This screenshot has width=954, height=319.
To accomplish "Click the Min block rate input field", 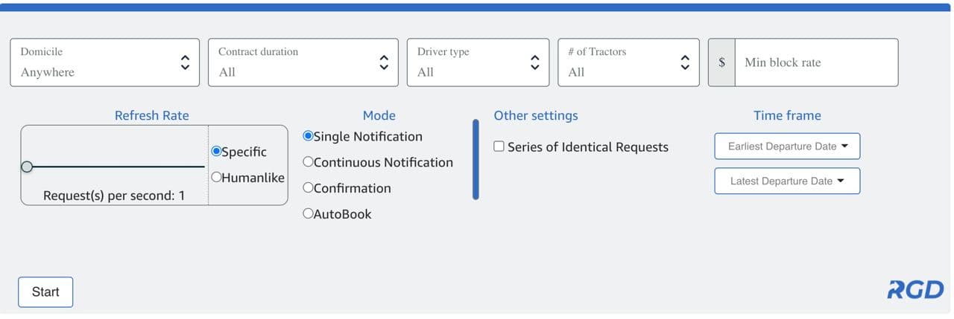I will pos(817,62).
